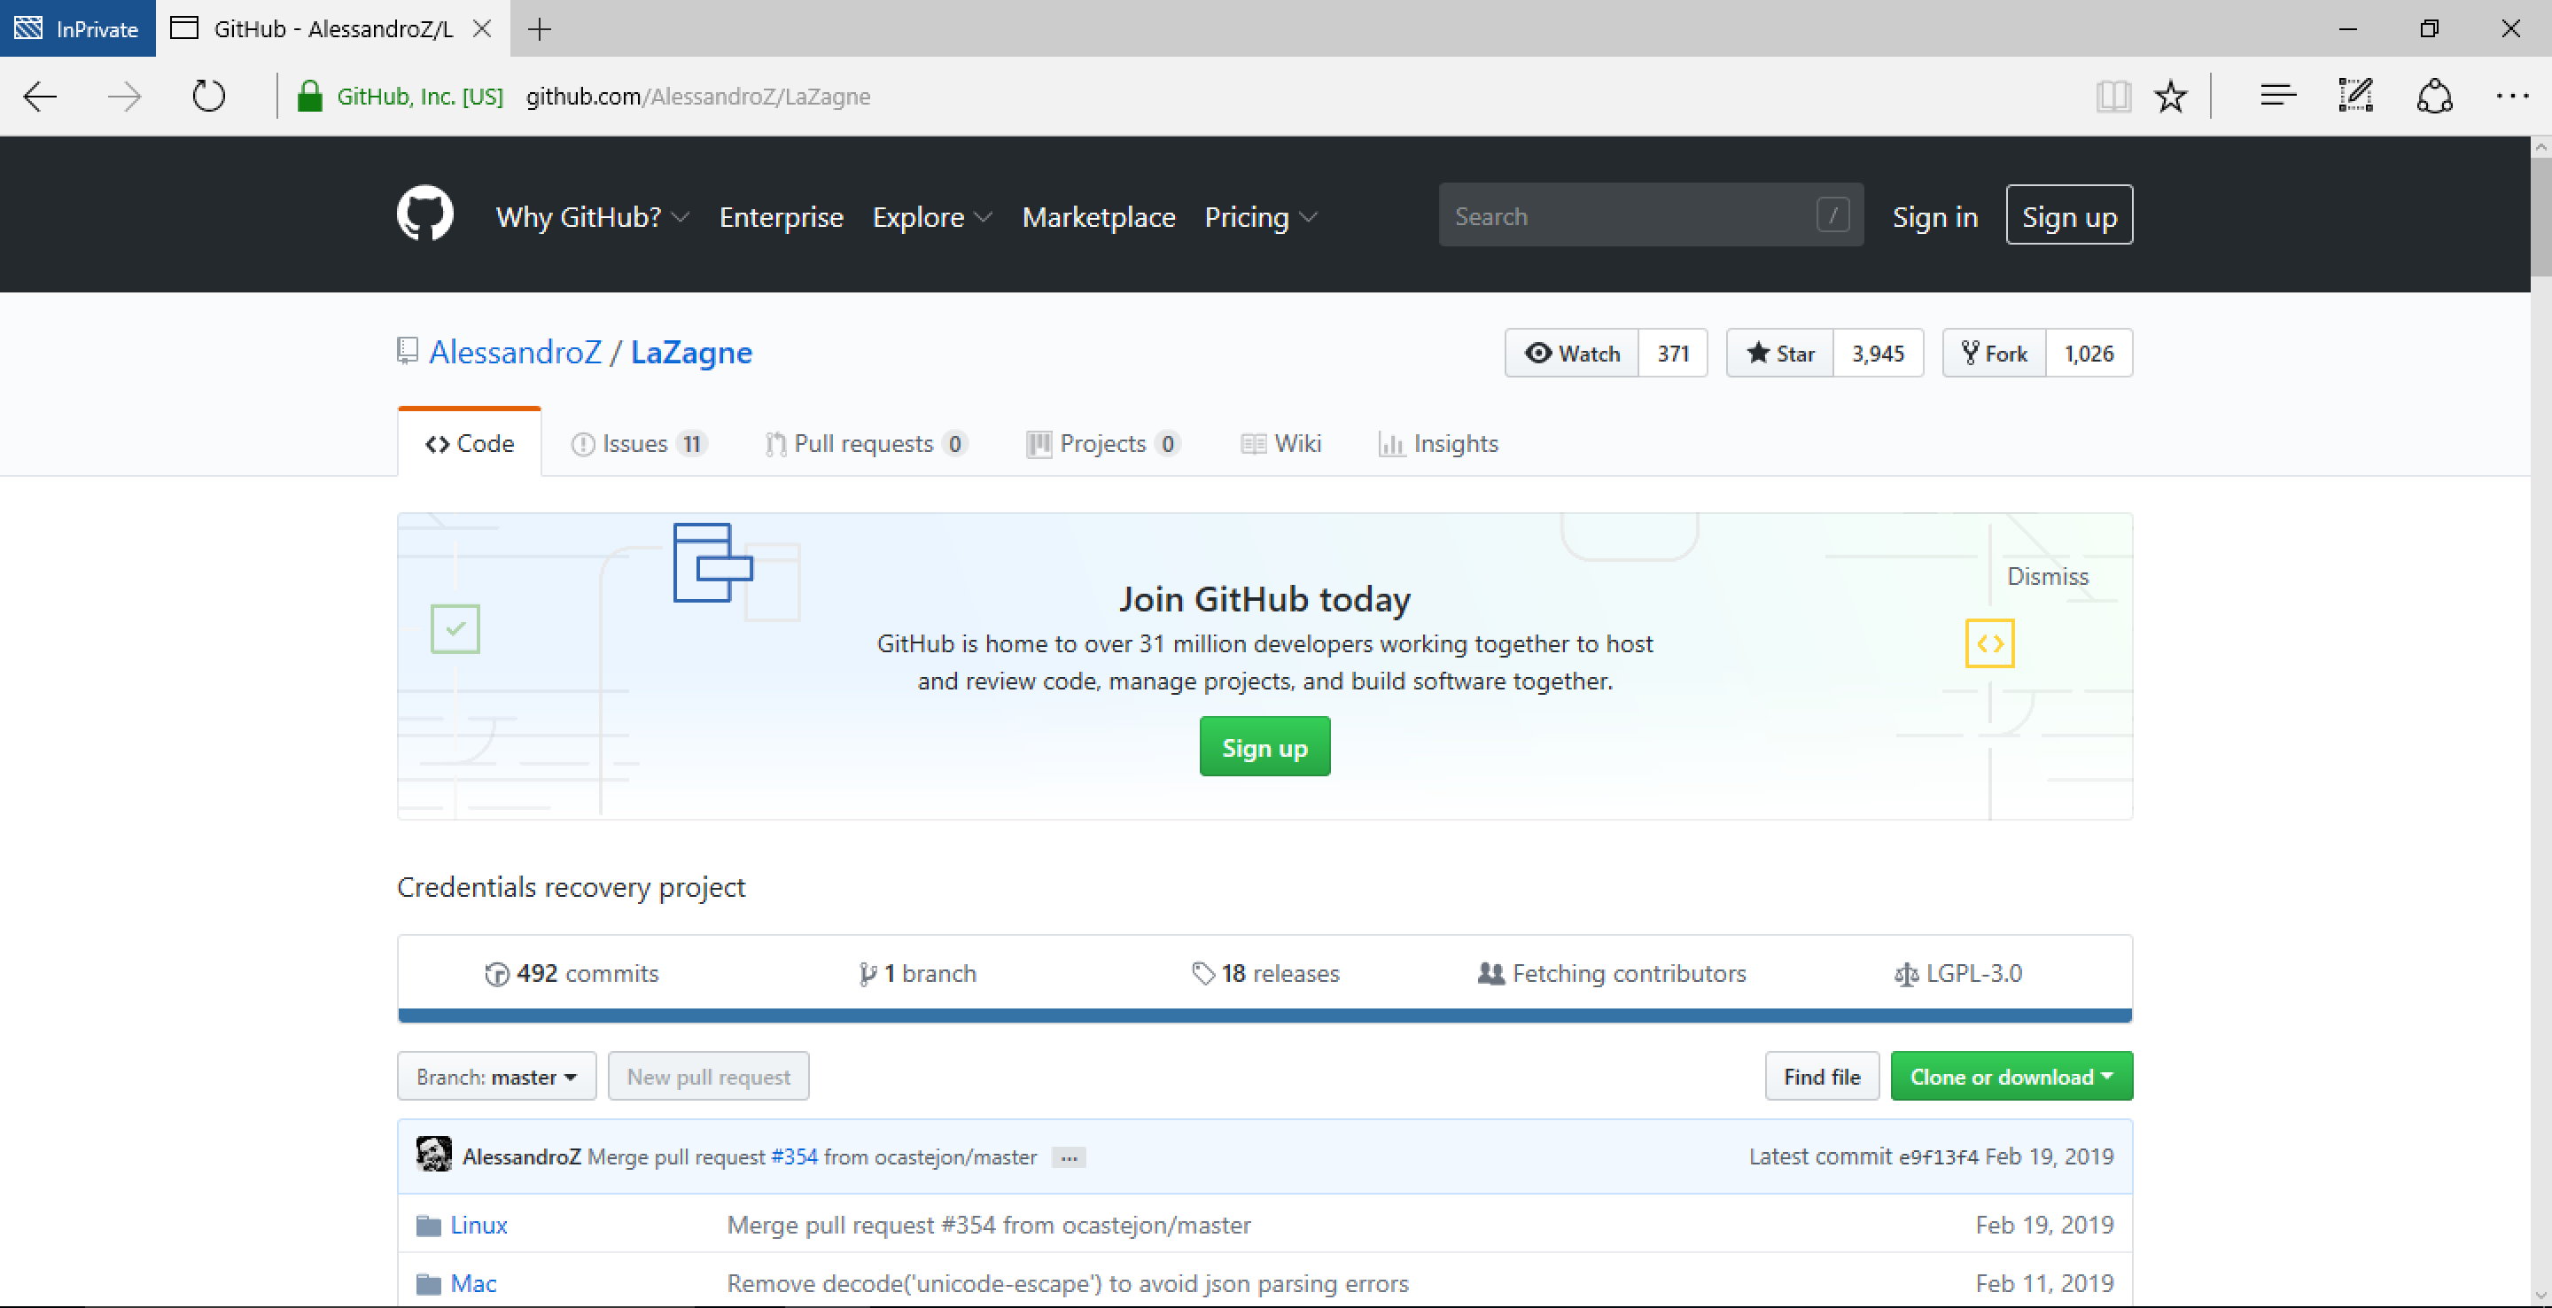Image resolution: width=2552 pixels, height=1308 pixels.
Task: Expand the Branch: master dropdown selector
Action: 494,1076
